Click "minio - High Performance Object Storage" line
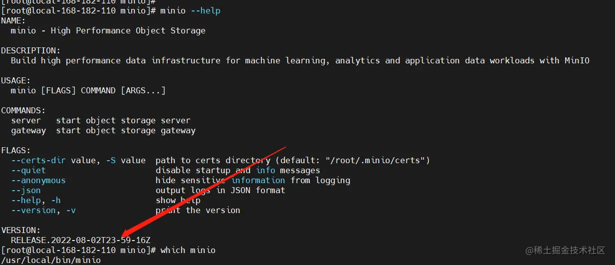 pos(108,30)
